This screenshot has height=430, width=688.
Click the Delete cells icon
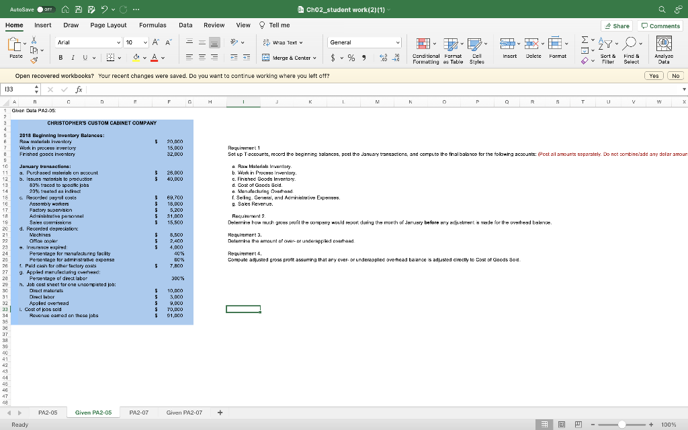[x=531, y=44]
